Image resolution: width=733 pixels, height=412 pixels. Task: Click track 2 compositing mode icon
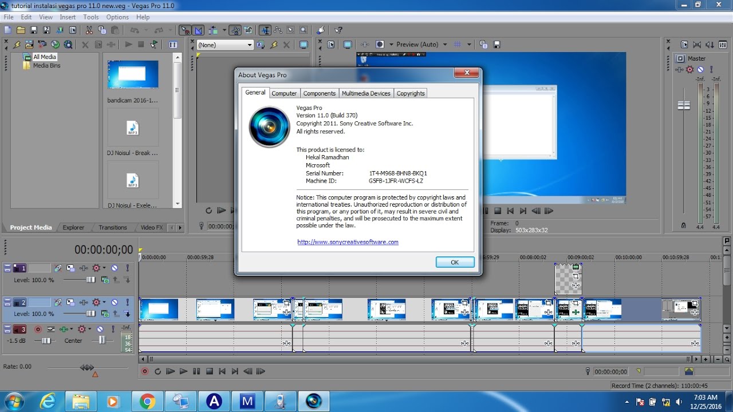[x=105, y=314]
